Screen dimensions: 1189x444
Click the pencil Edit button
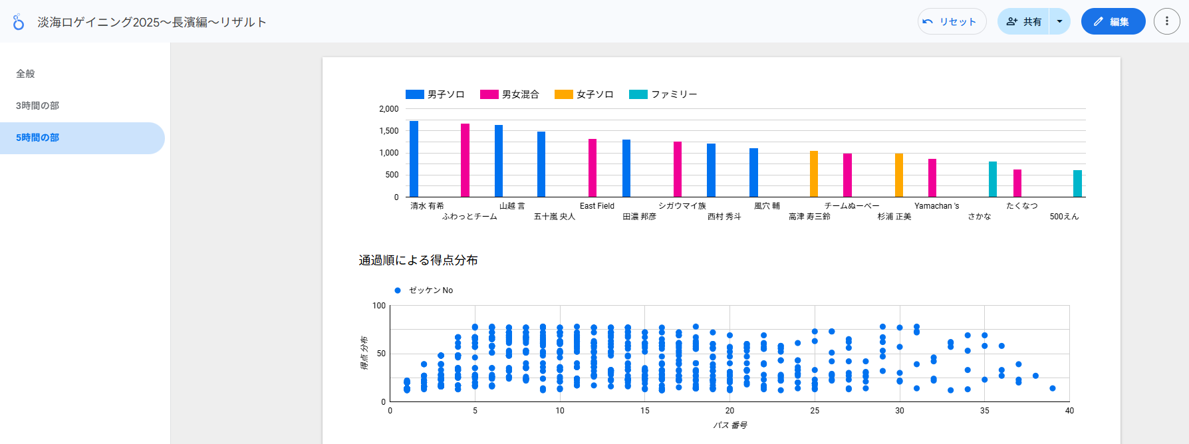click(x=1113, y=21)
